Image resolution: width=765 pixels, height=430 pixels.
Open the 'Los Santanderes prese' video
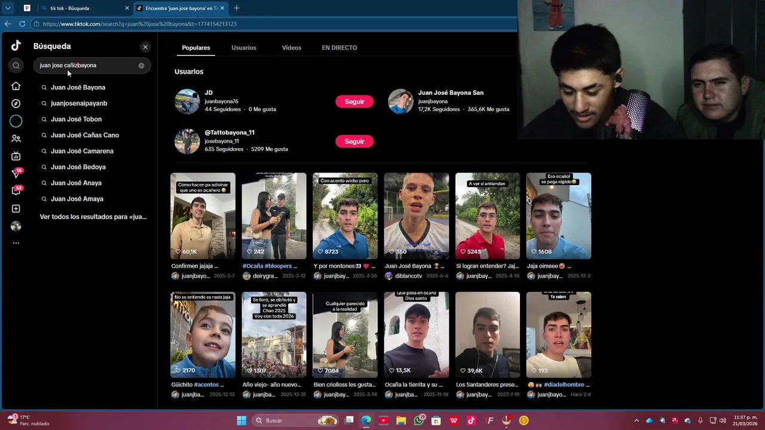tap(488, 335)
